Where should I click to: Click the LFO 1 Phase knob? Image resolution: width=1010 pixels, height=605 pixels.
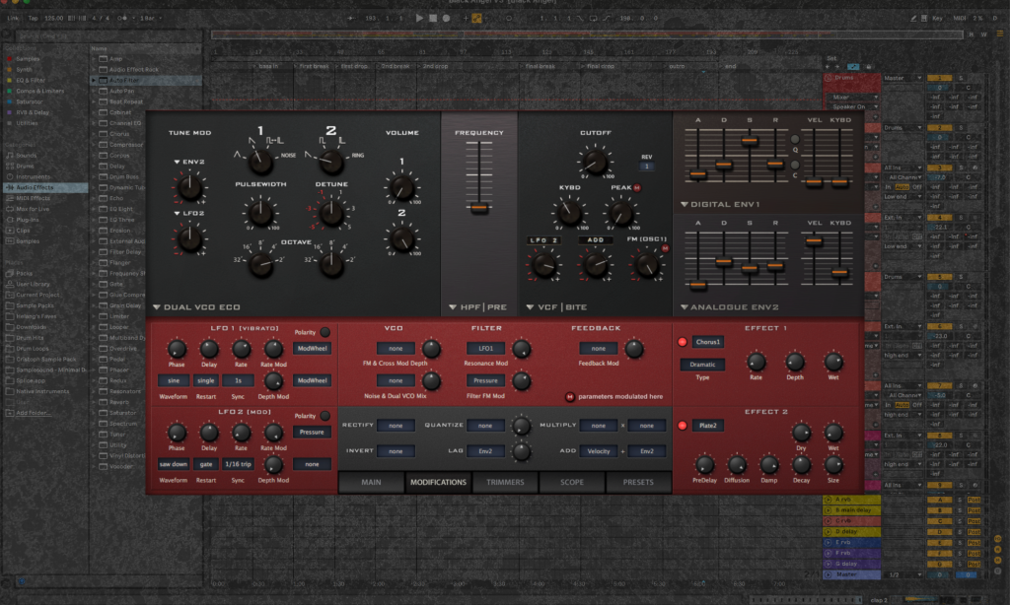(177, 349)
